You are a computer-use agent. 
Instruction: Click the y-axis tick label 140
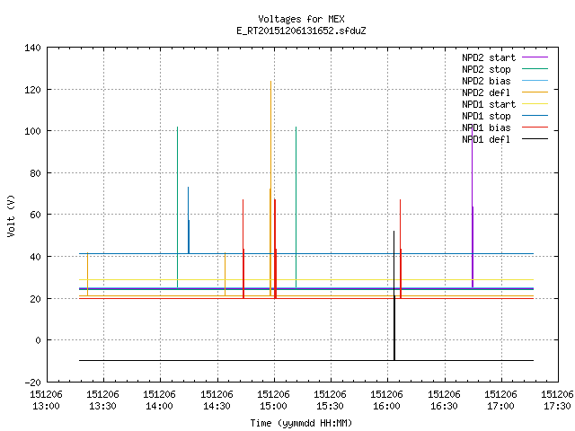pyautogui.click(x=32, y=48)
